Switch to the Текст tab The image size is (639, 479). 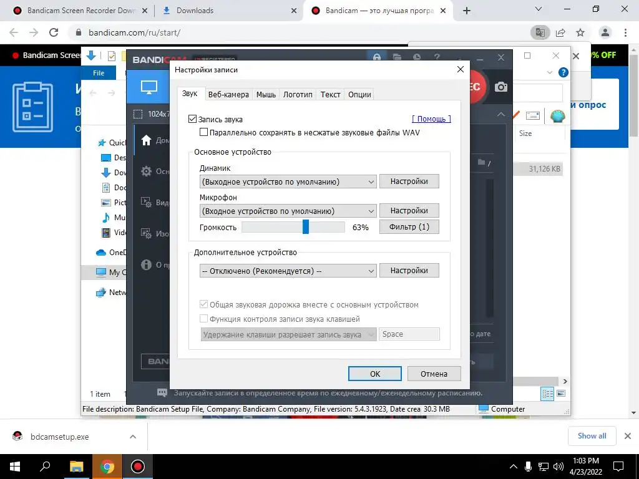[330, 95]
